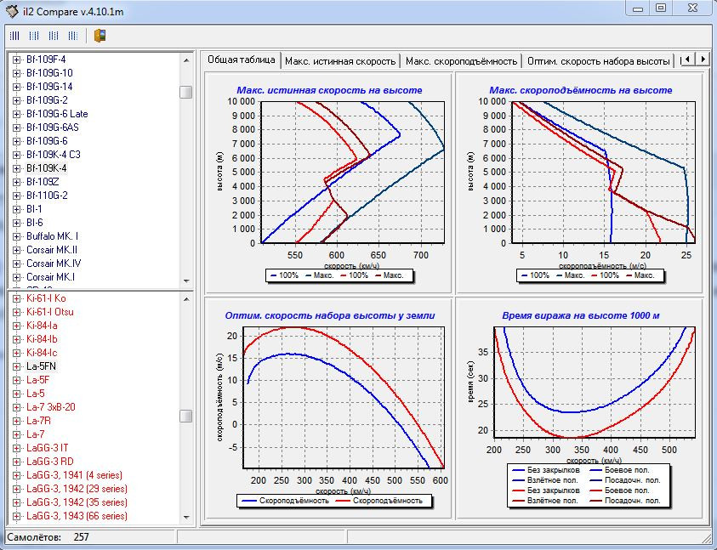This screenshot has height=550, width=717.
Task: Select Buffalo MK. I in the upper list
Action: [x=52, y=236]
